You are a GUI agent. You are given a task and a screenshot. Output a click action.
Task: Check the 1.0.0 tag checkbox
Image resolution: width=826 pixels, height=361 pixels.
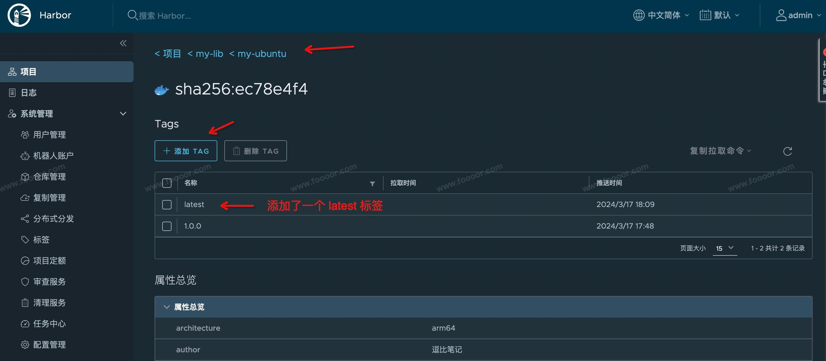coord(167,226)
